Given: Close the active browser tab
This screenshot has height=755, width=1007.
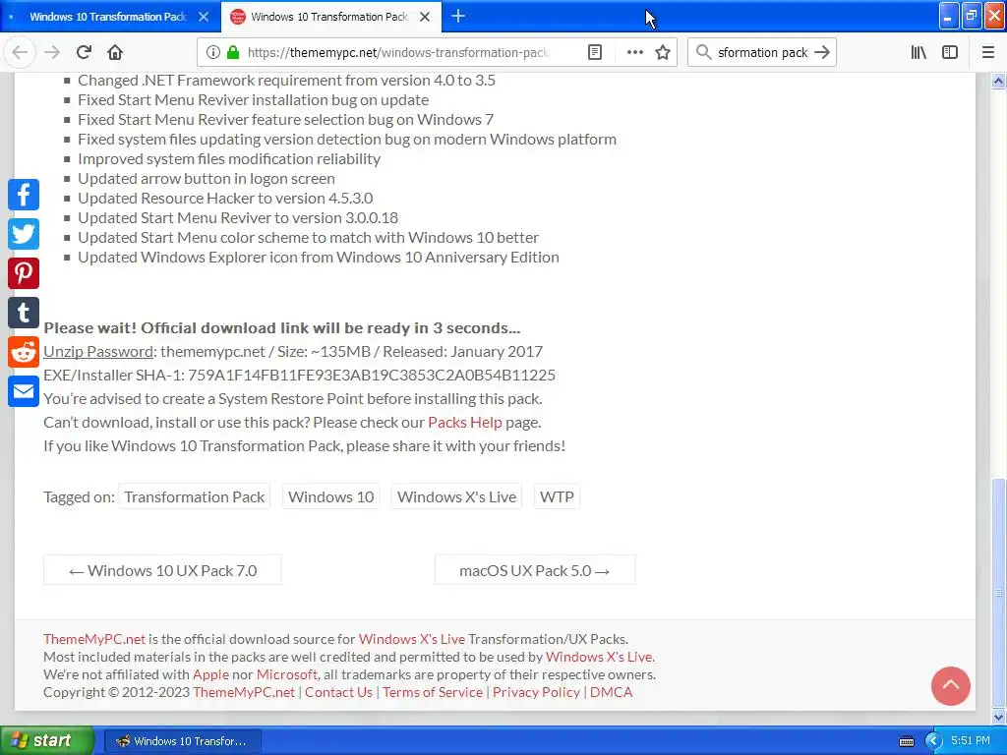Looking at the screenshot, I should coord(425,17).
